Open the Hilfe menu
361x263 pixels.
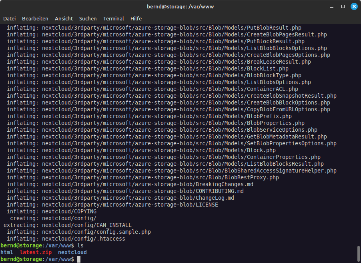click(136, 19)
